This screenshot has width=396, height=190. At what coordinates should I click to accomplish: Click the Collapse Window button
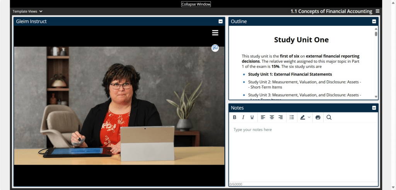196,4
